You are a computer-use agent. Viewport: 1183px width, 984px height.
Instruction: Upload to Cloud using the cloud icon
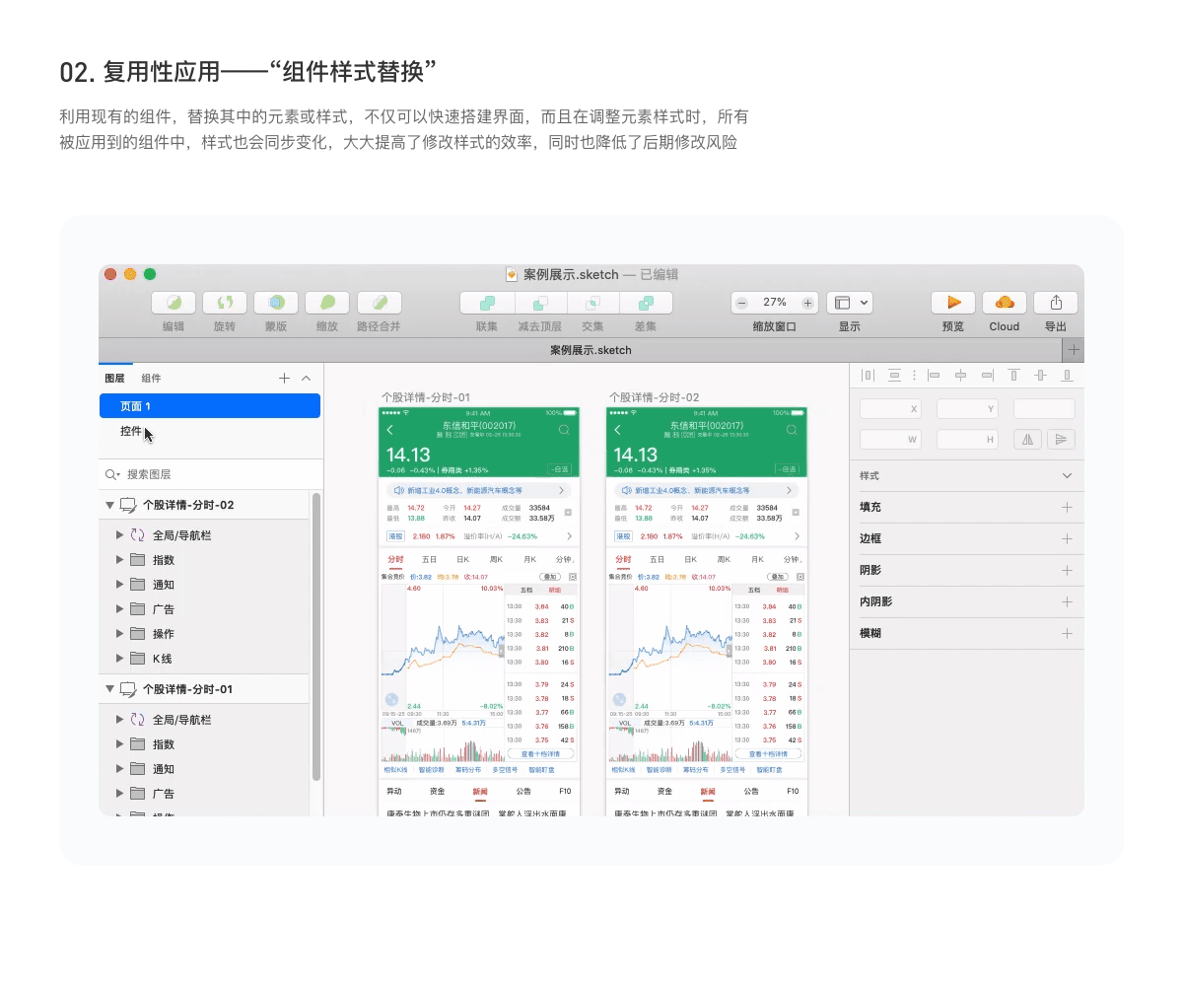(1004, 303)
